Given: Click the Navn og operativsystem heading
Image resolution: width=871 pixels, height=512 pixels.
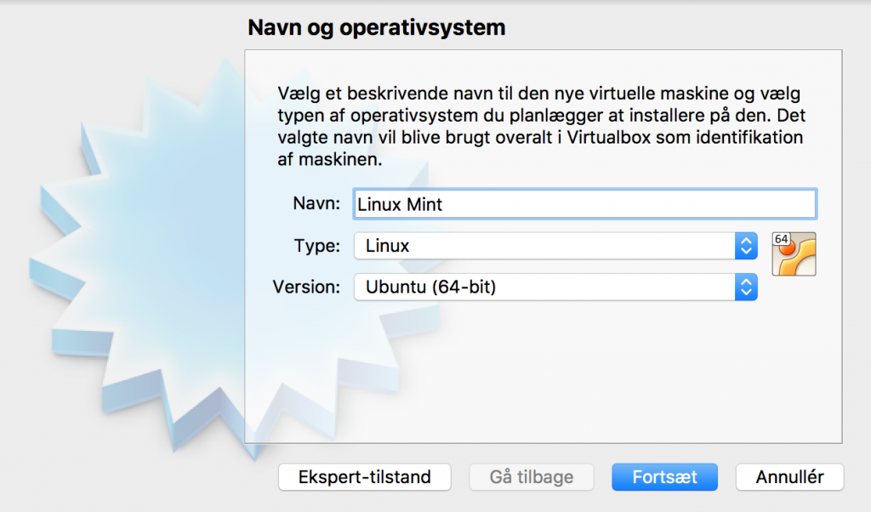Looking at the screenshot, I should [x=376, y=28].
